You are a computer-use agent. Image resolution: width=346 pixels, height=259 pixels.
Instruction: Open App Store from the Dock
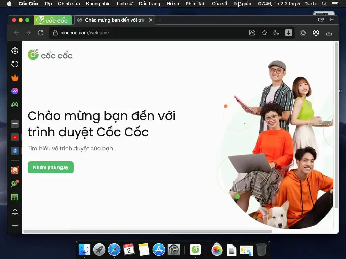pyautogui.click(x=159, y=250)
